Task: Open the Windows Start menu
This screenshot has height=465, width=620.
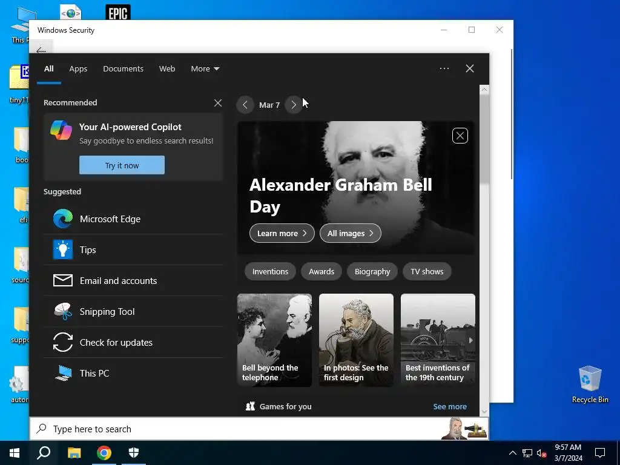Action: click(15, 453)
